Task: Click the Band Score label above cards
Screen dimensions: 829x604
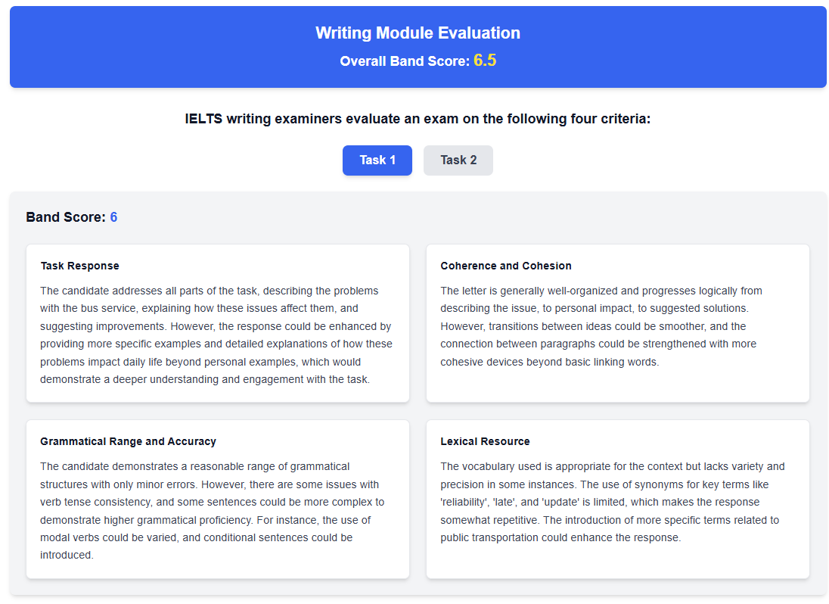Action: point(65,217)
